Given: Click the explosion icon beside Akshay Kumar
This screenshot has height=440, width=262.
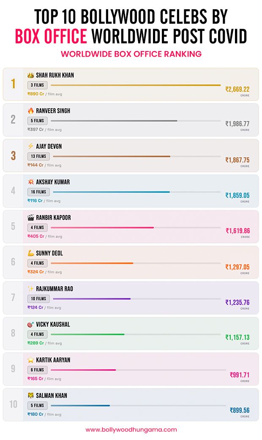Looking at the screenshot, I should 30,182.
